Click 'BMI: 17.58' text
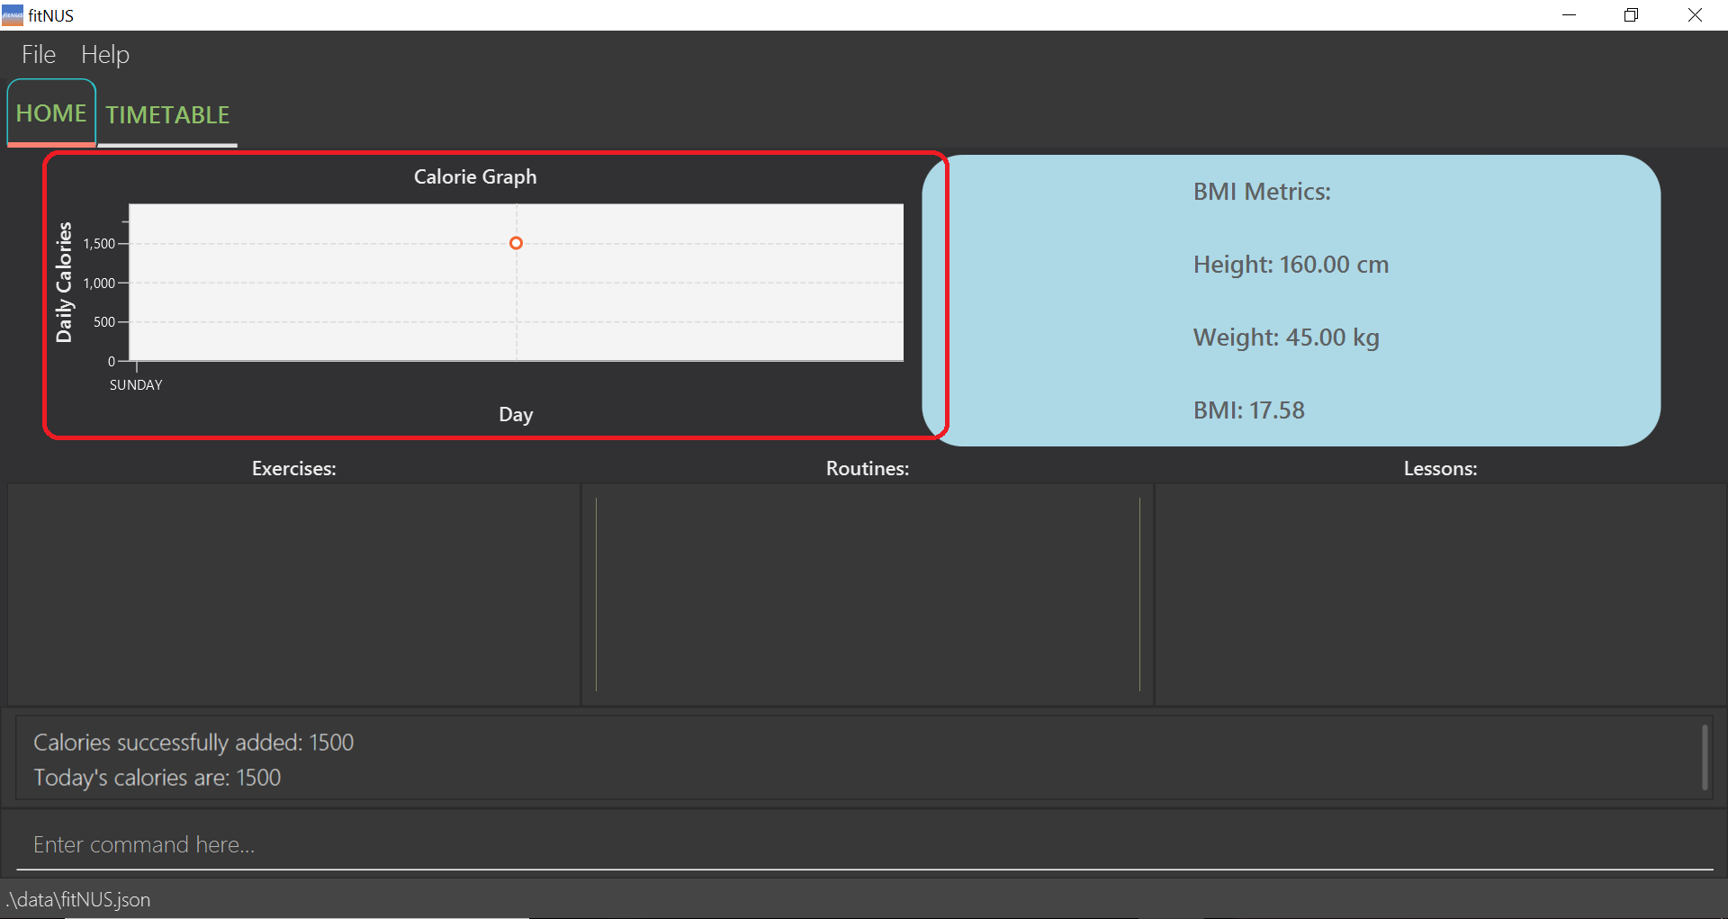Image resolution: width=1728 pixels, height=919 pixels. tap(1248, 410)
